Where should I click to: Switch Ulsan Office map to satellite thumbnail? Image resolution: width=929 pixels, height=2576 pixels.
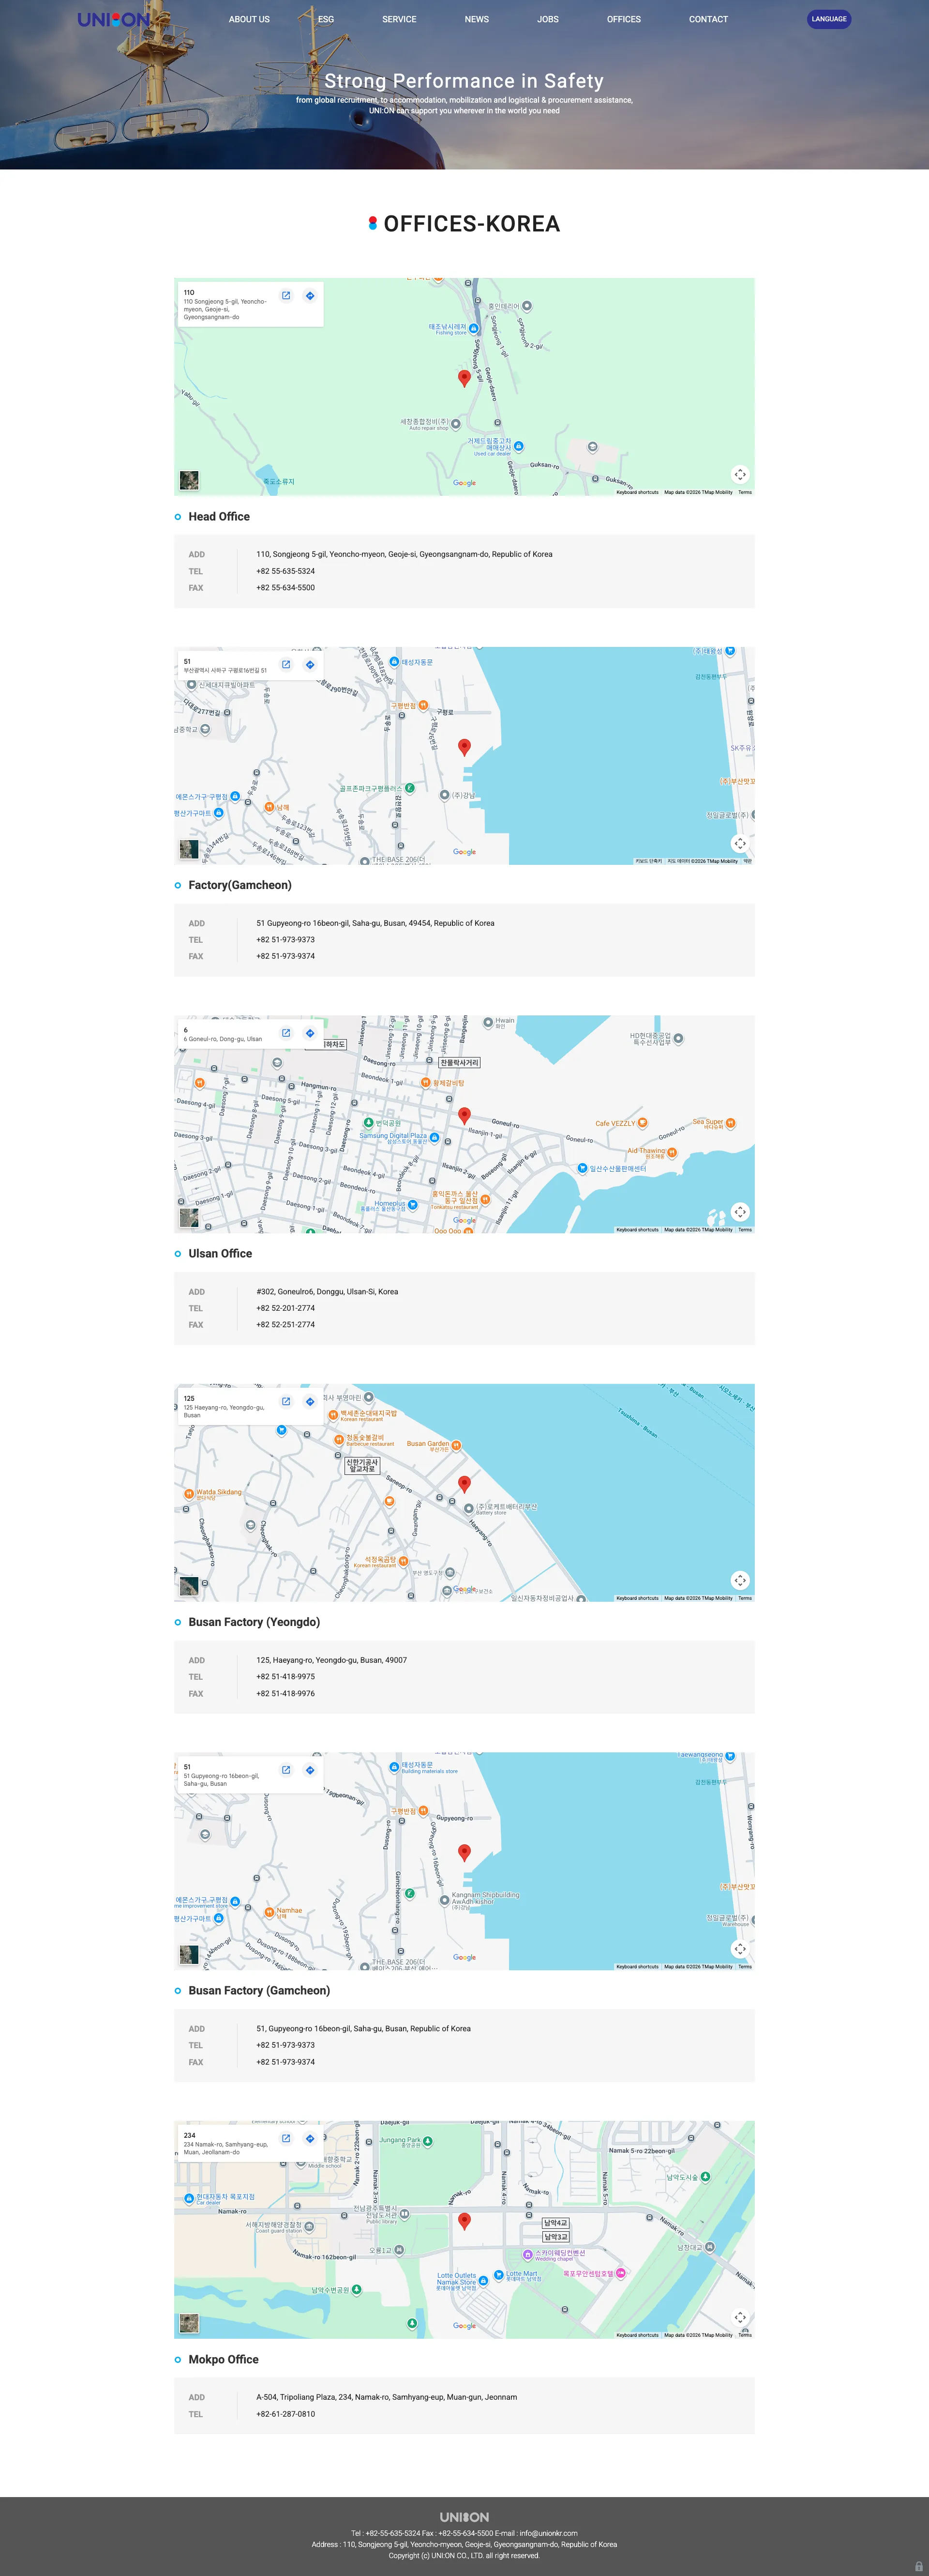coord(189,1217)
